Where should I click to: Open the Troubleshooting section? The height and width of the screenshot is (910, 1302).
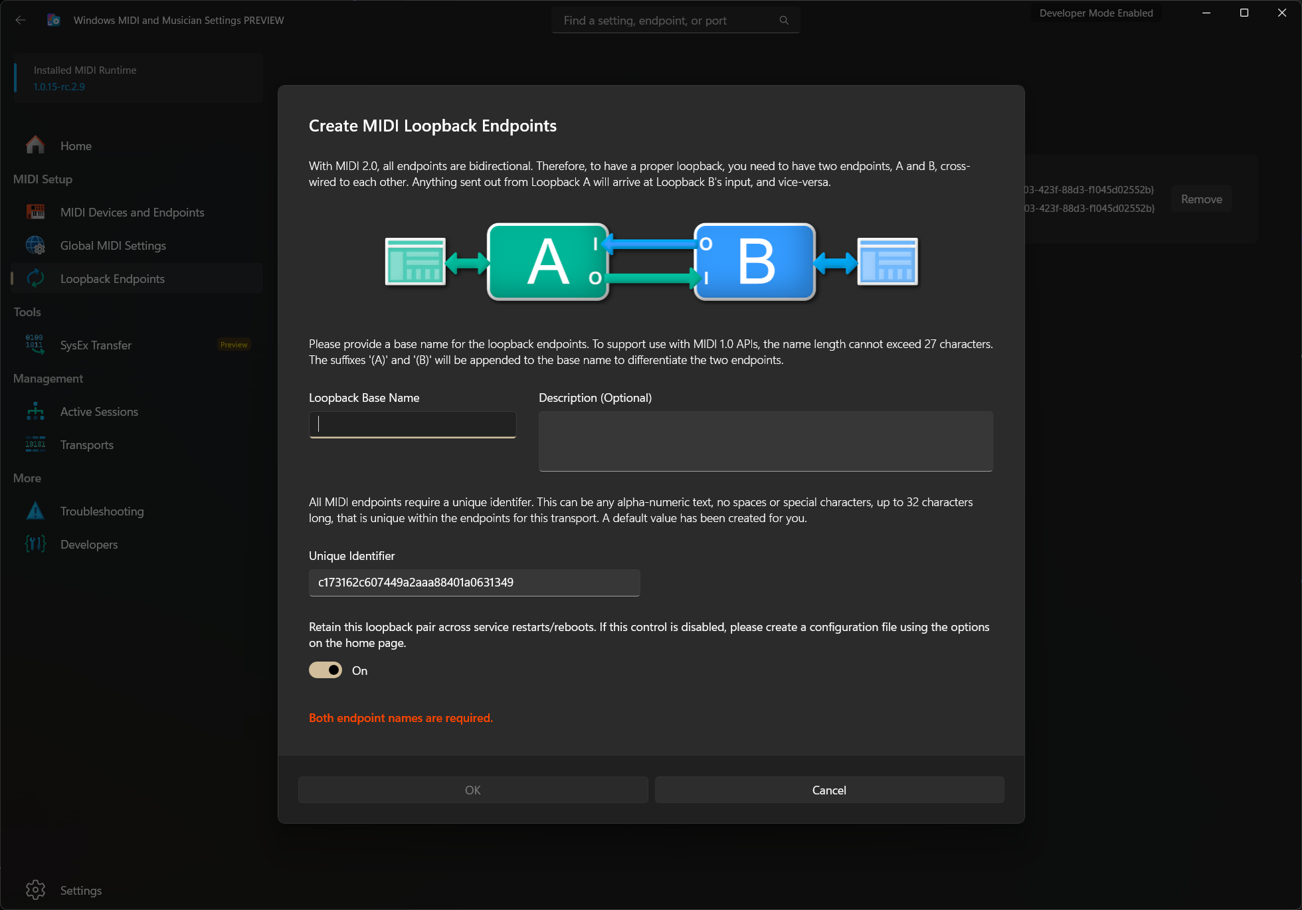pyautogui.click(x=102, y=511)
